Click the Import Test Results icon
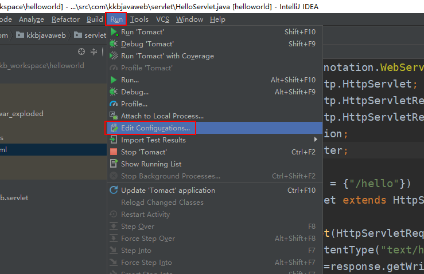 tap(113, 140)
